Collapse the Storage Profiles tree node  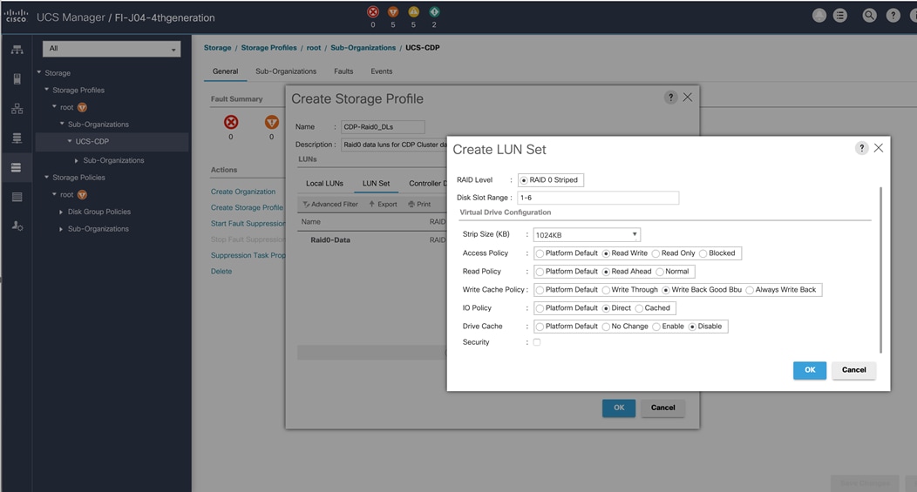click(x=47, y=90)
